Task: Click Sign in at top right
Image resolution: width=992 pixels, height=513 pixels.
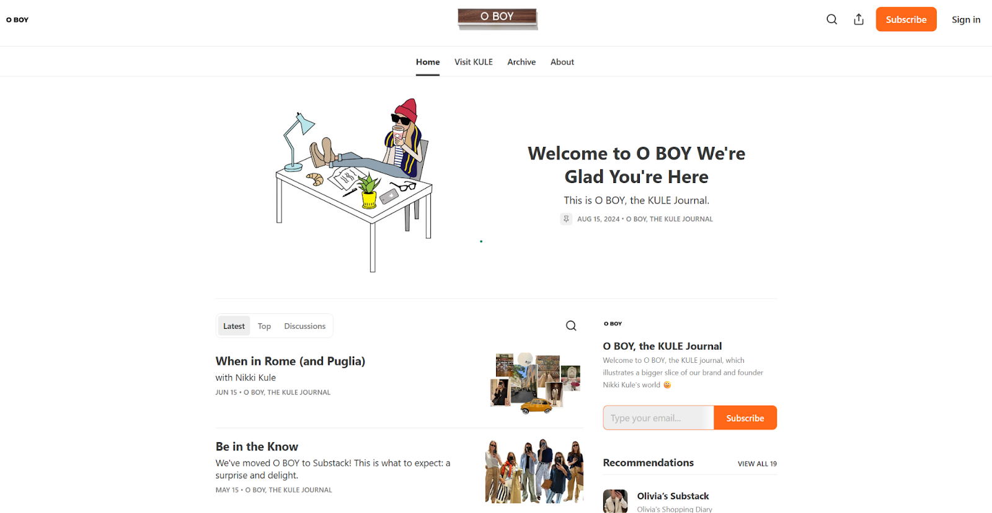Action: pos(966,19)
